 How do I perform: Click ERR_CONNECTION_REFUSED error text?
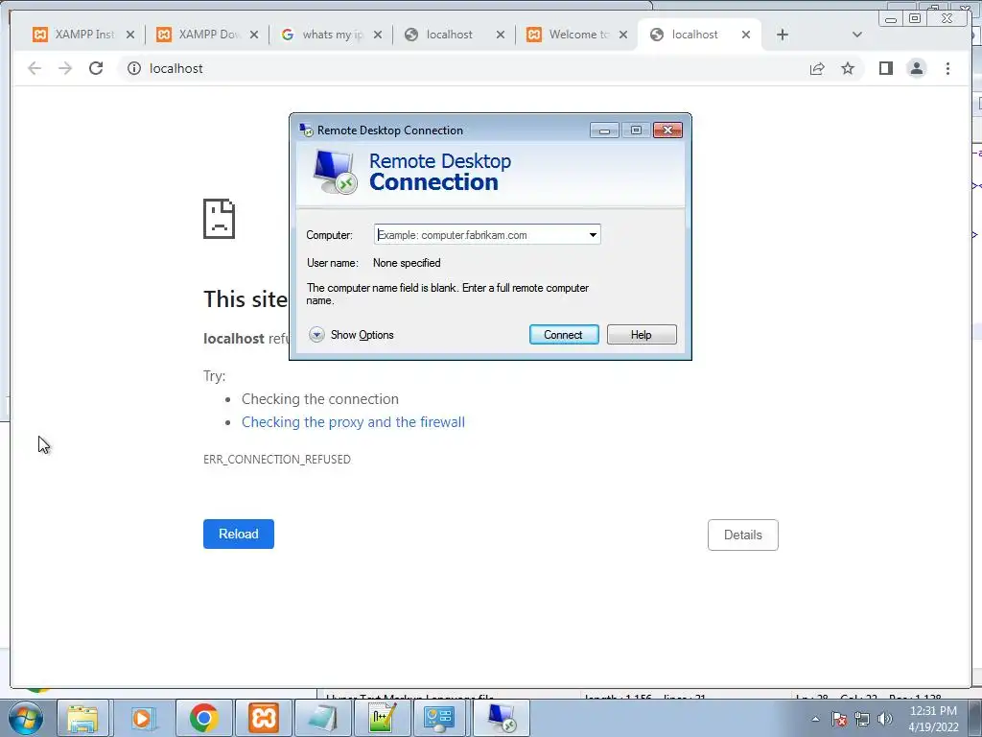click(x=277, y=460)
